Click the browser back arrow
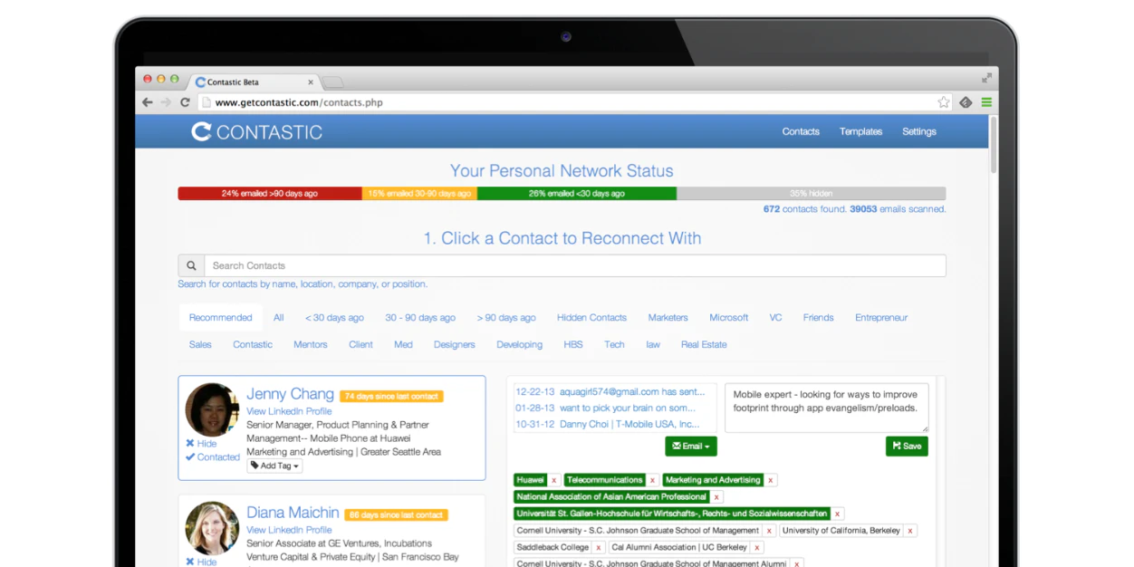This screenshot has width=1134, height=567. click(x=148, y=102)
